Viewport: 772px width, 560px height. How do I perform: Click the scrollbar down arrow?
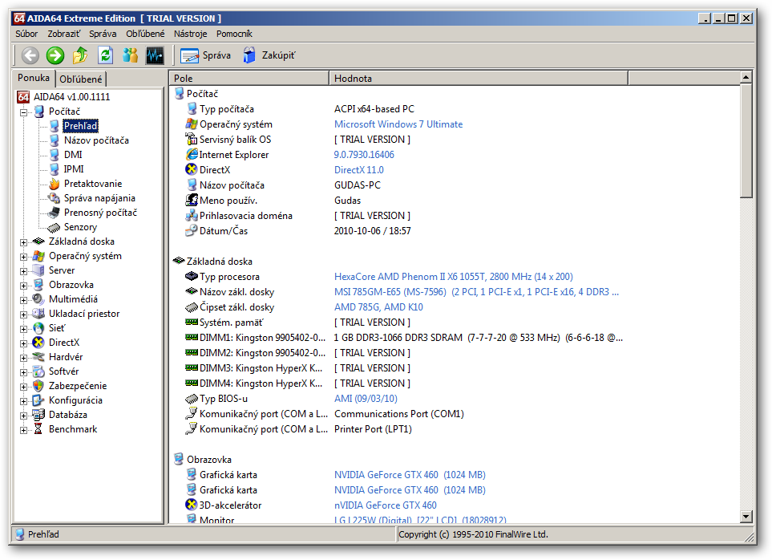[746, 516]
